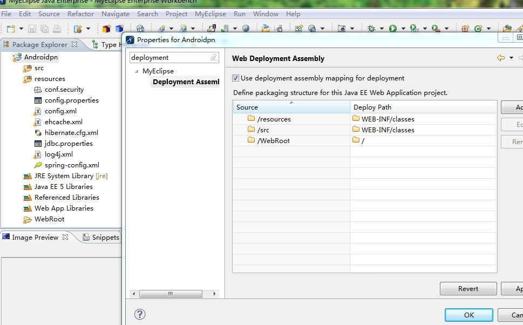The width and height of the screenshot is (523, 325).
Task: Open the Window menu
Action: tap(266, 14)
